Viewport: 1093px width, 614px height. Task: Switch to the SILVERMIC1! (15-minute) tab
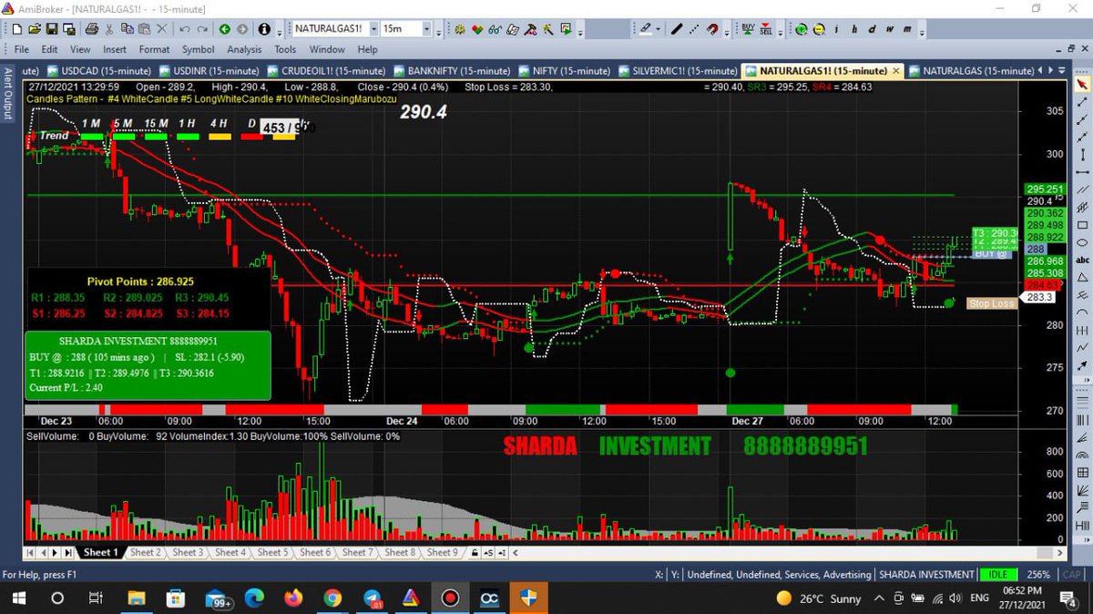click(x=678, y=70)
